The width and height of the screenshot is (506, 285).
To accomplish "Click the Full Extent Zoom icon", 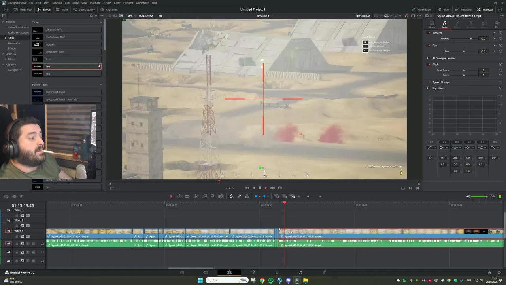I will pyautogui.click(x=276, y=196).
